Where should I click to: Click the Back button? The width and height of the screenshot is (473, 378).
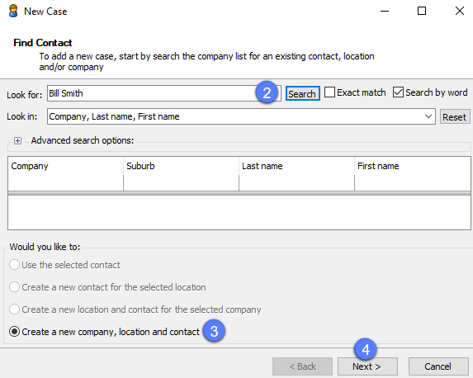[x=302, y=366]
